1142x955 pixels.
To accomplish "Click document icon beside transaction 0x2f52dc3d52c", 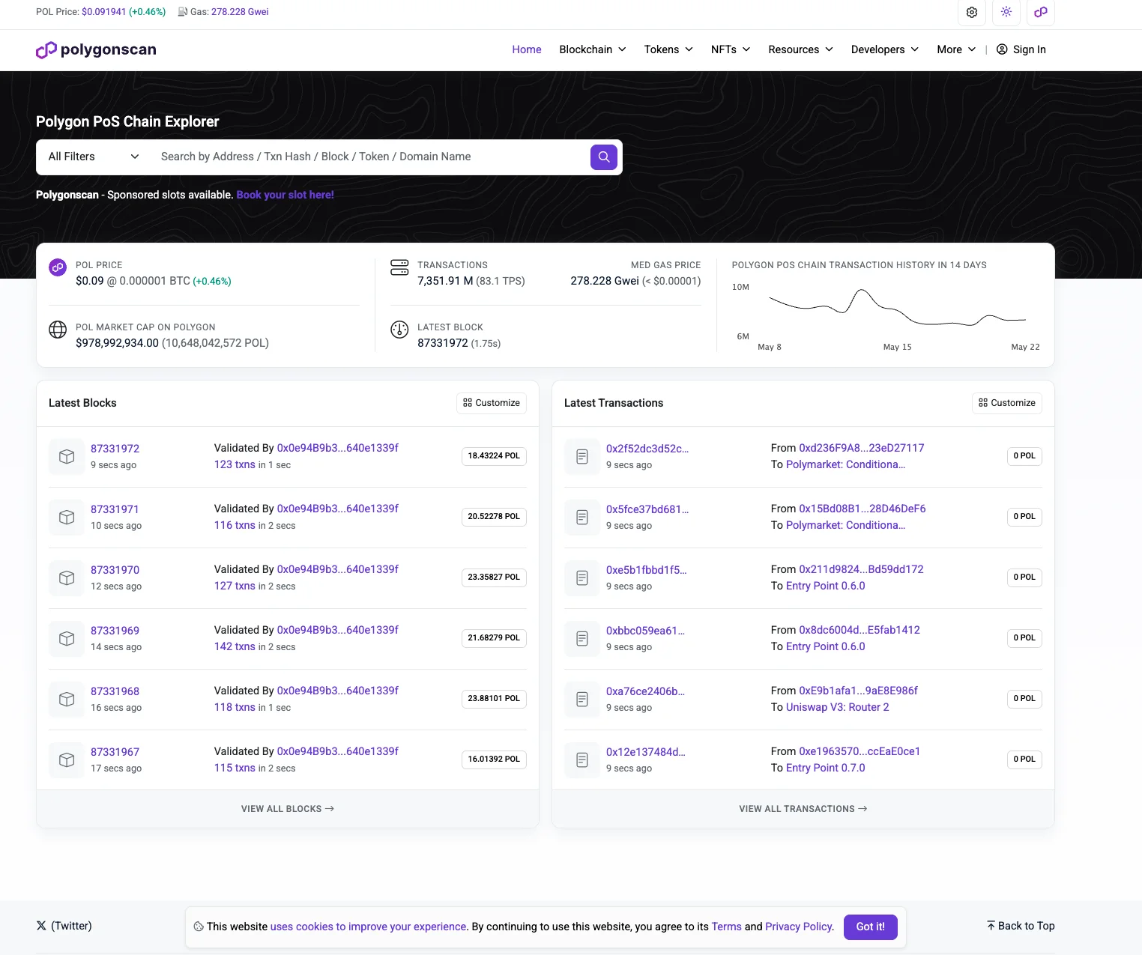I will point(582,456).
